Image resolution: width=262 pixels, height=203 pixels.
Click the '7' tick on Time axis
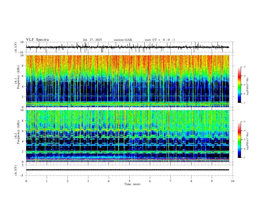point(171,181)
